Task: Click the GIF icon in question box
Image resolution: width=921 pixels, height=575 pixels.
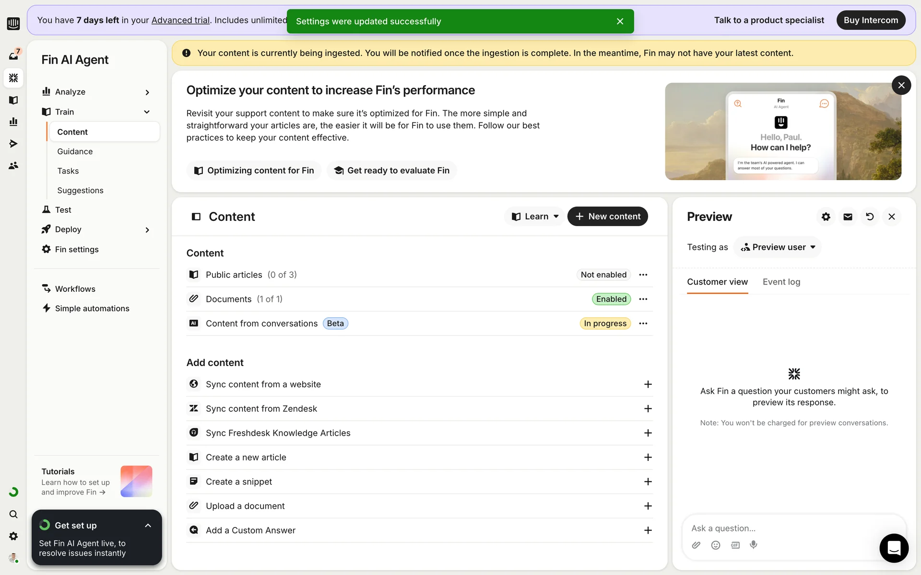Action: point(735,545)
